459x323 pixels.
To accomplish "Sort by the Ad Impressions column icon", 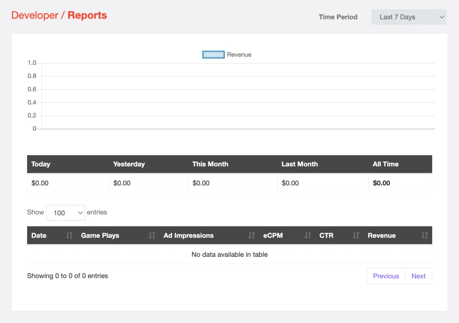I will point(252,235).
